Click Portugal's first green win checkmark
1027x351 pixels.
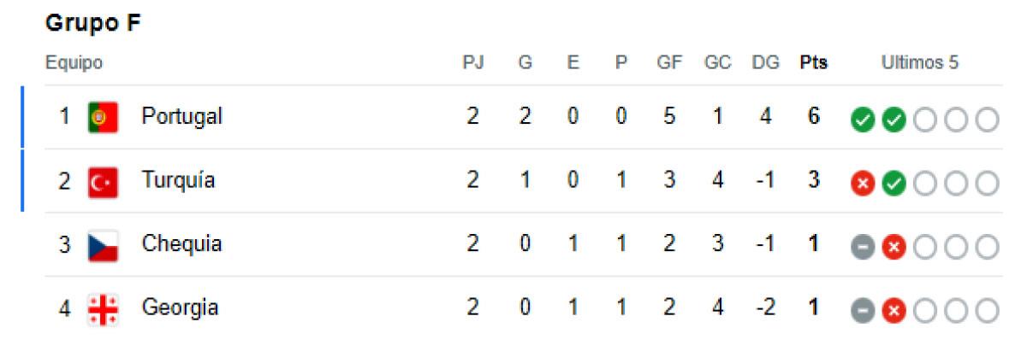coord(863,119)
